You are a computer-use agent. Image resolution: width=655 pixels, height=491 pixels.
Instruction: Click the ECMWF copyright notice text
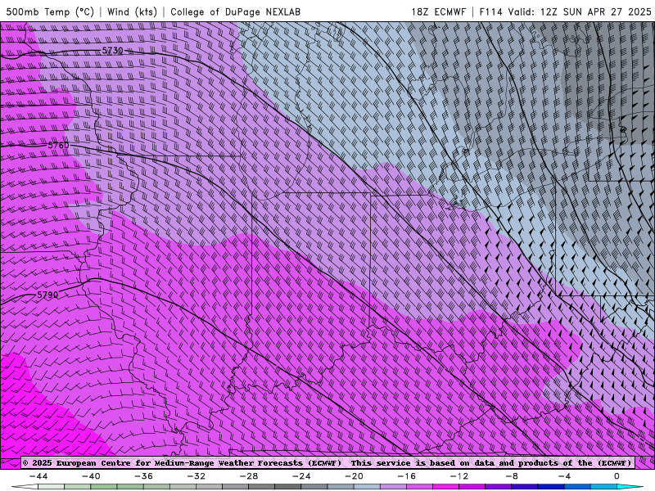click(182, 463)
